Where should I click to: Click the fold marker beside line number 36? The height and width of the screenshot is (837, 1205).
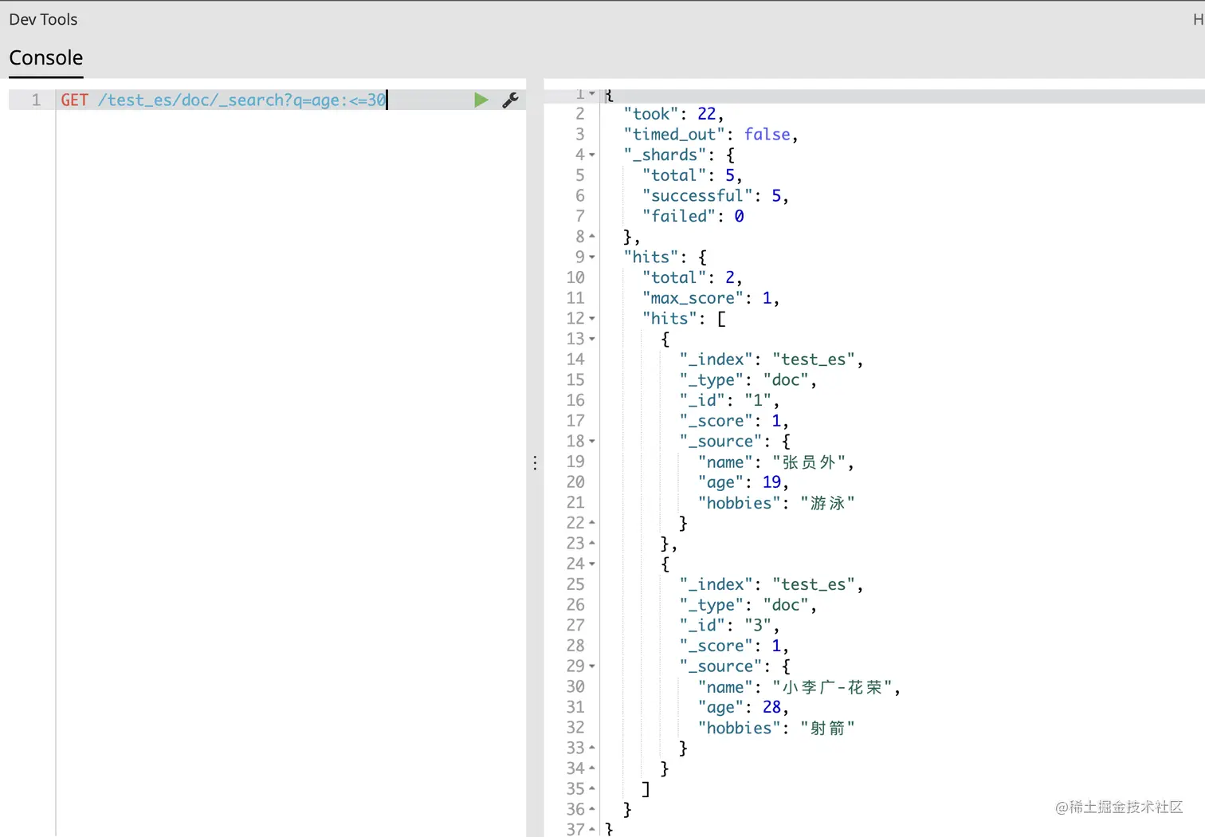click(x=592, y=809)
